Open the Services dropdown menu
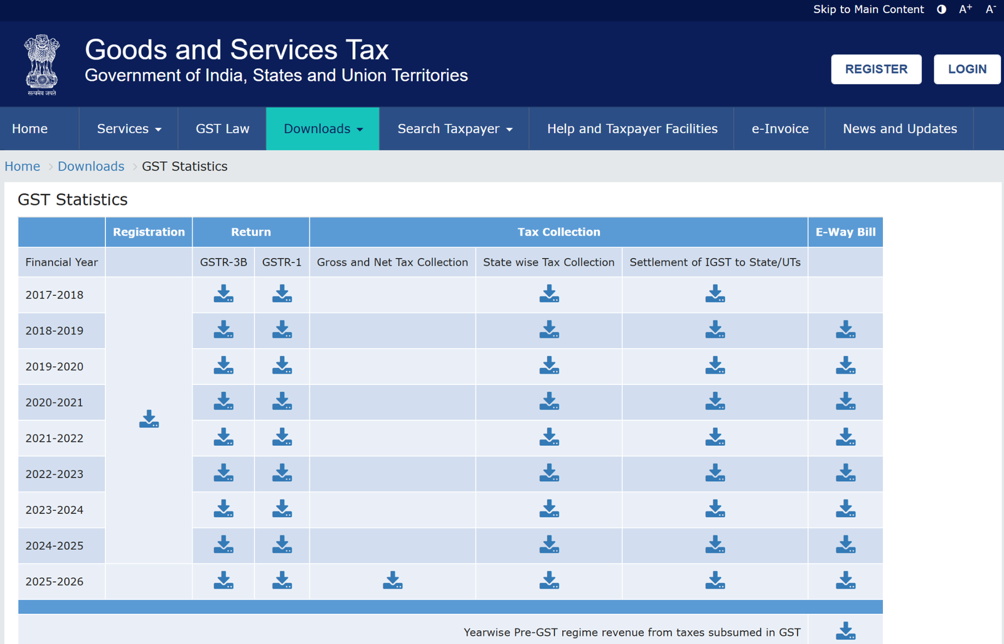 [128, 129]
